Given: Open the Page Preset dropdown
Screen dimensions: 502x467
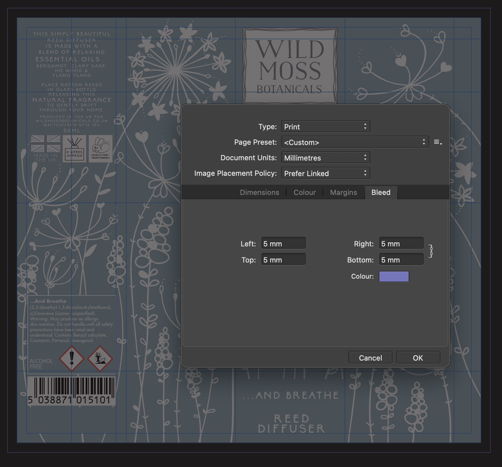Looking at the screenshot, I should [x=355, y=142].
